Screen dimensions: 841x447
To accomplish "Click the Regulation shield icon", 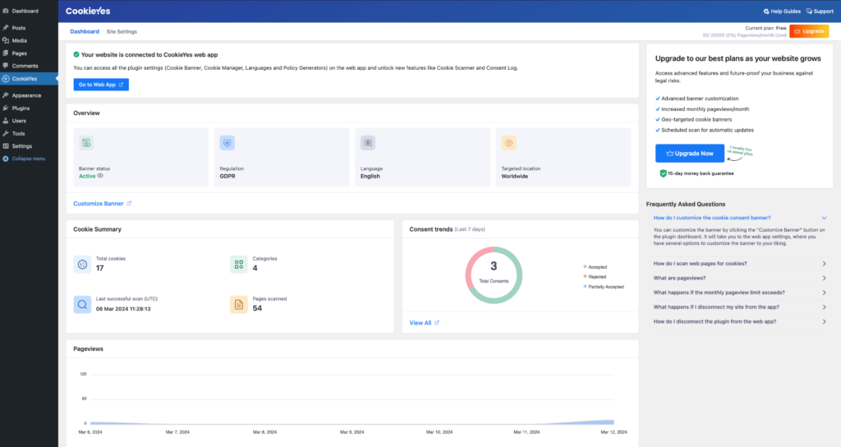I will [x=227, y=143].
